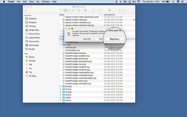Go back with the left arrow
187x117 pixels.
click(26, 10)
